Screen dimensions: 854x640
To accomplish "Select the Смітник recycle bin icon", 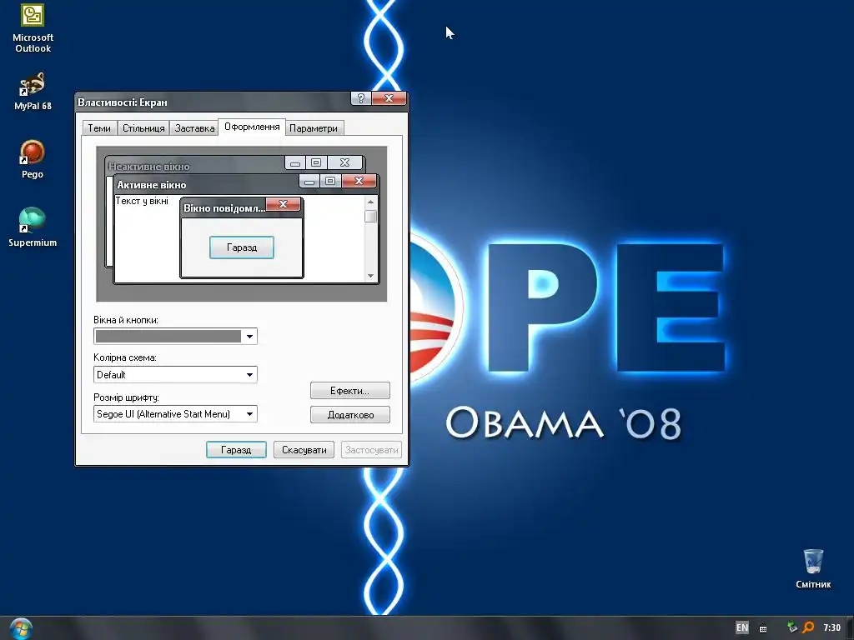I will (813, 568).
